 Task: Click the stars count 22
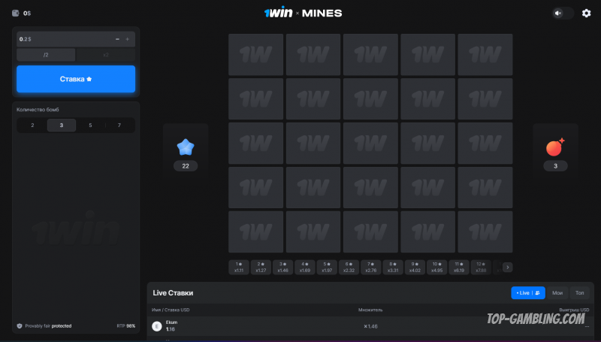pyautogui.click(x=186, y=166)
